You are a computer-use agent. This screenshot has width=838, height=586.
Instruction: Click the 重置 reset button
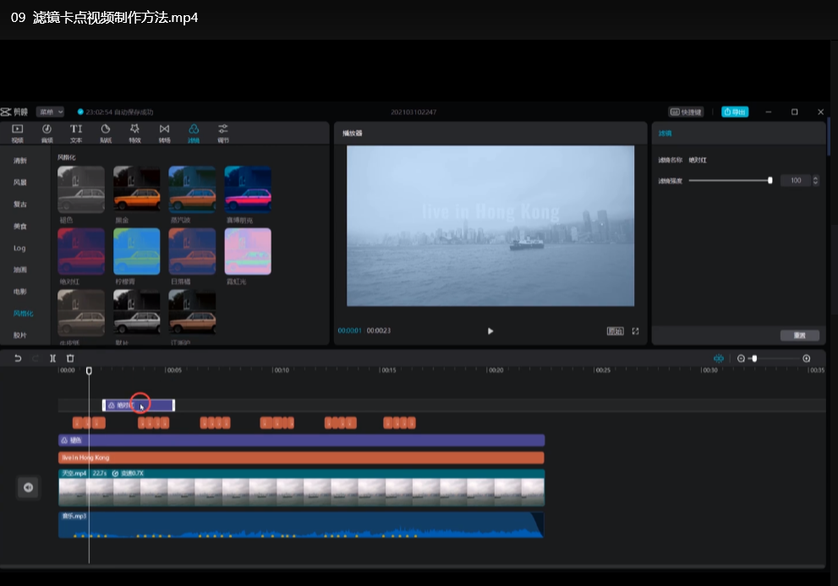pos(799,335)
